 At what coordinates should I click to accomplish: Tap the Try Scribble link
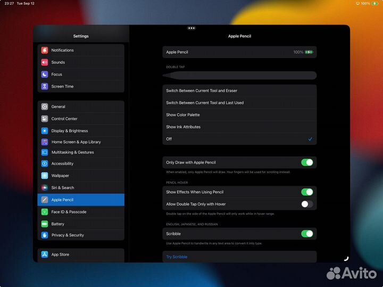point(177,257)
